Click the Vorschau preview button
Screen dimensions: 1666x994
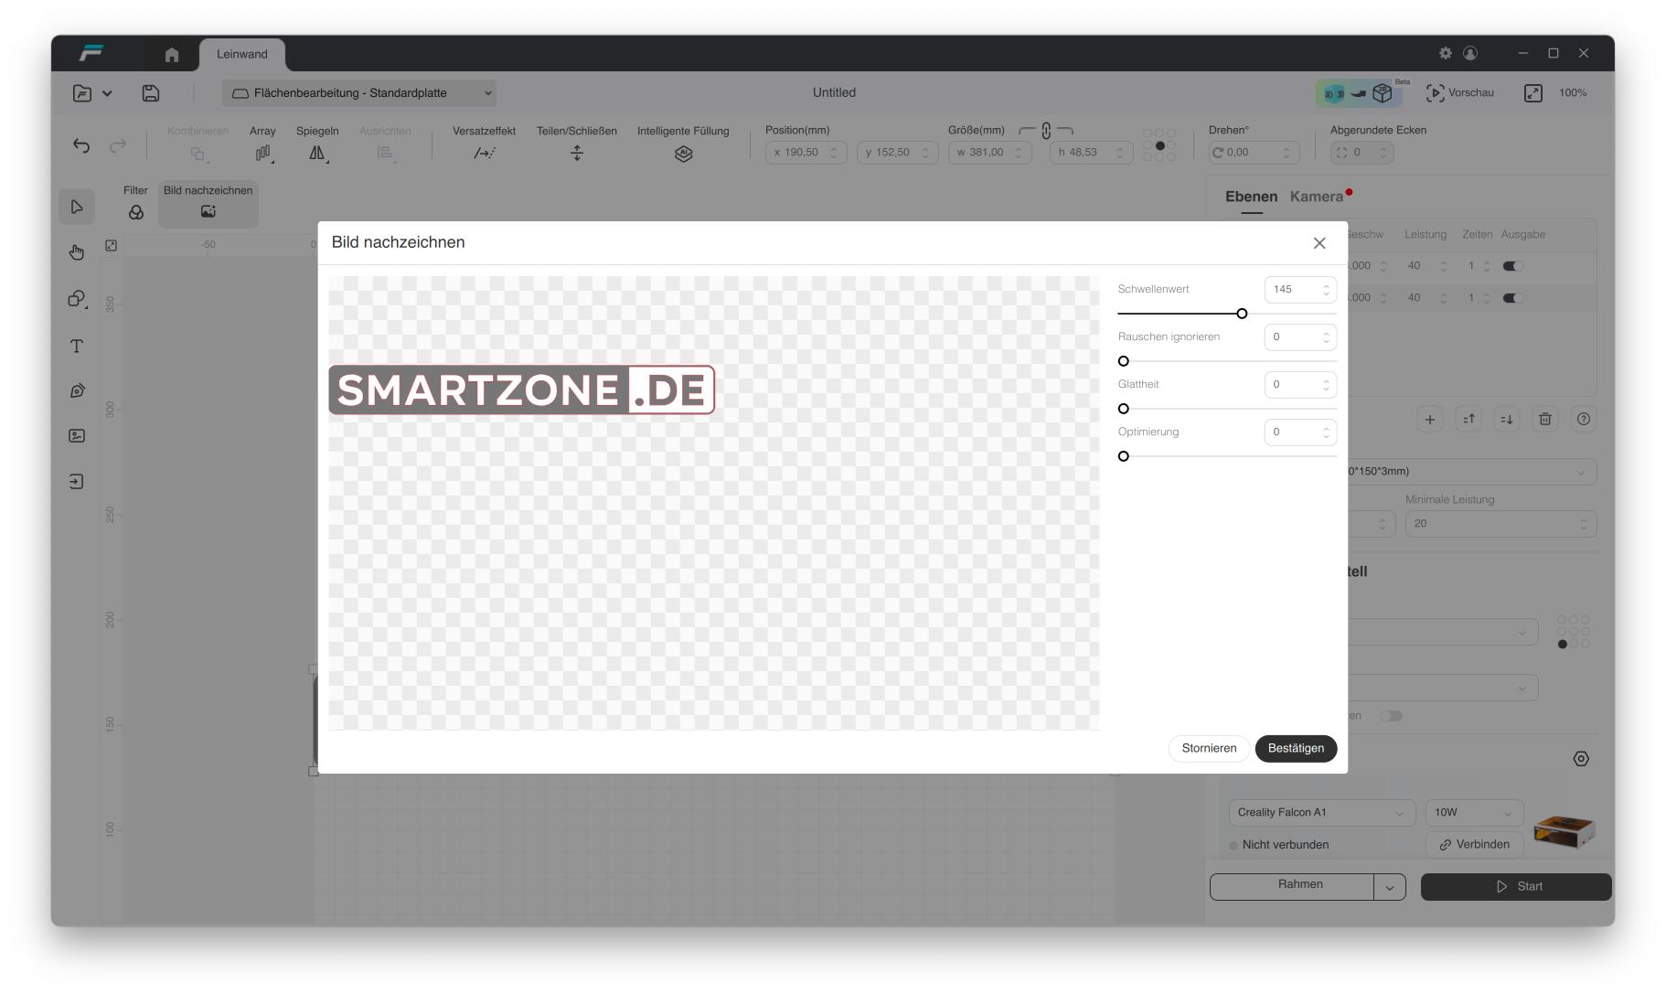[x=1460, y=92]
